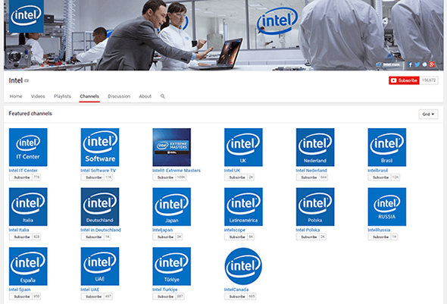Open the intelbrasil title link
Screen dimensions: 447x304
pyautogui.click(x=378, y=171)
